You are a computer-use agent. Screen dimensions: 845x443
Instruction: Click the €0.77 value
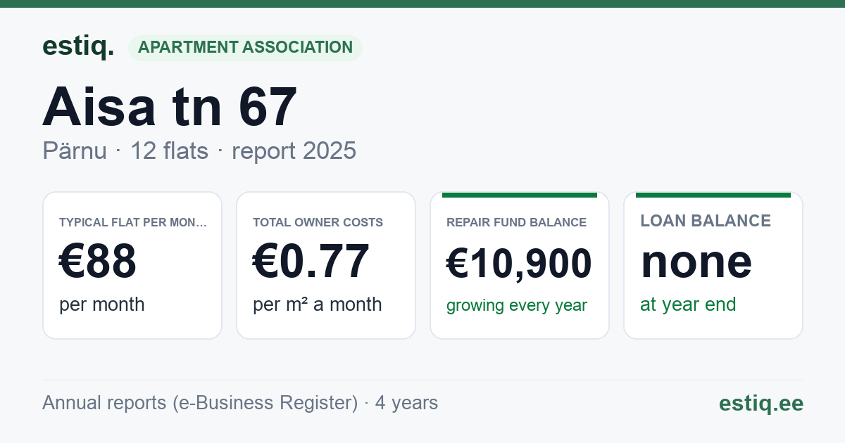pos(311,261)
